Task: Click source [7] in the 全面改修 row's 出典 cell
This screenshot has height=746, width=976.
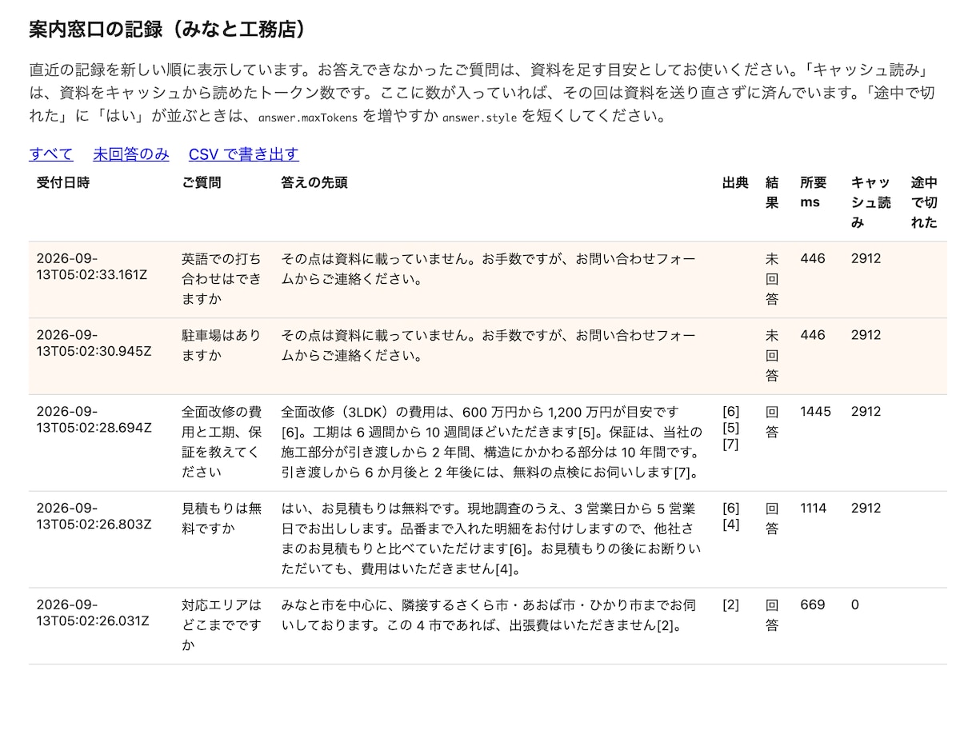Action: tap(731, 444)
